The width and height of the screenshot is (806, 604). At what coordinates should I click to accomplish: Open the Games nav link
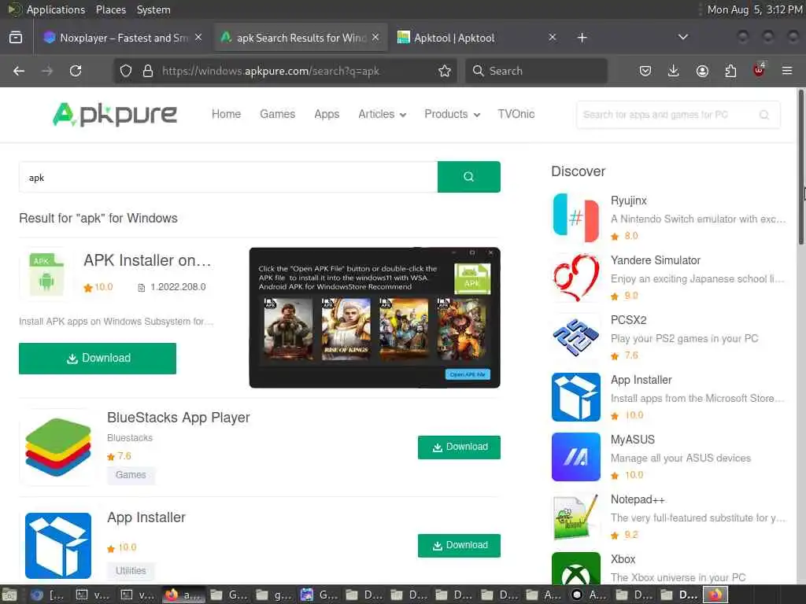pos(278,114)
